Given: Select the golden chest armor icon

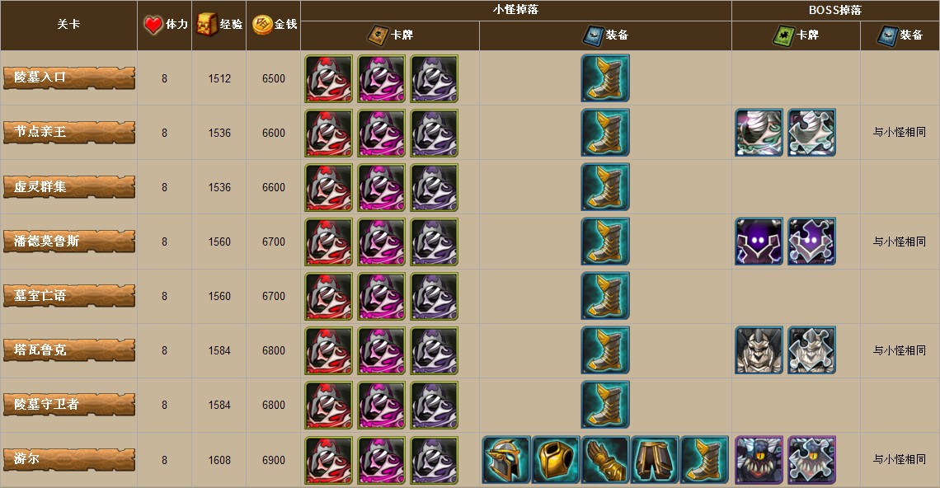Looking at the screenshot, I should [557, 460].
